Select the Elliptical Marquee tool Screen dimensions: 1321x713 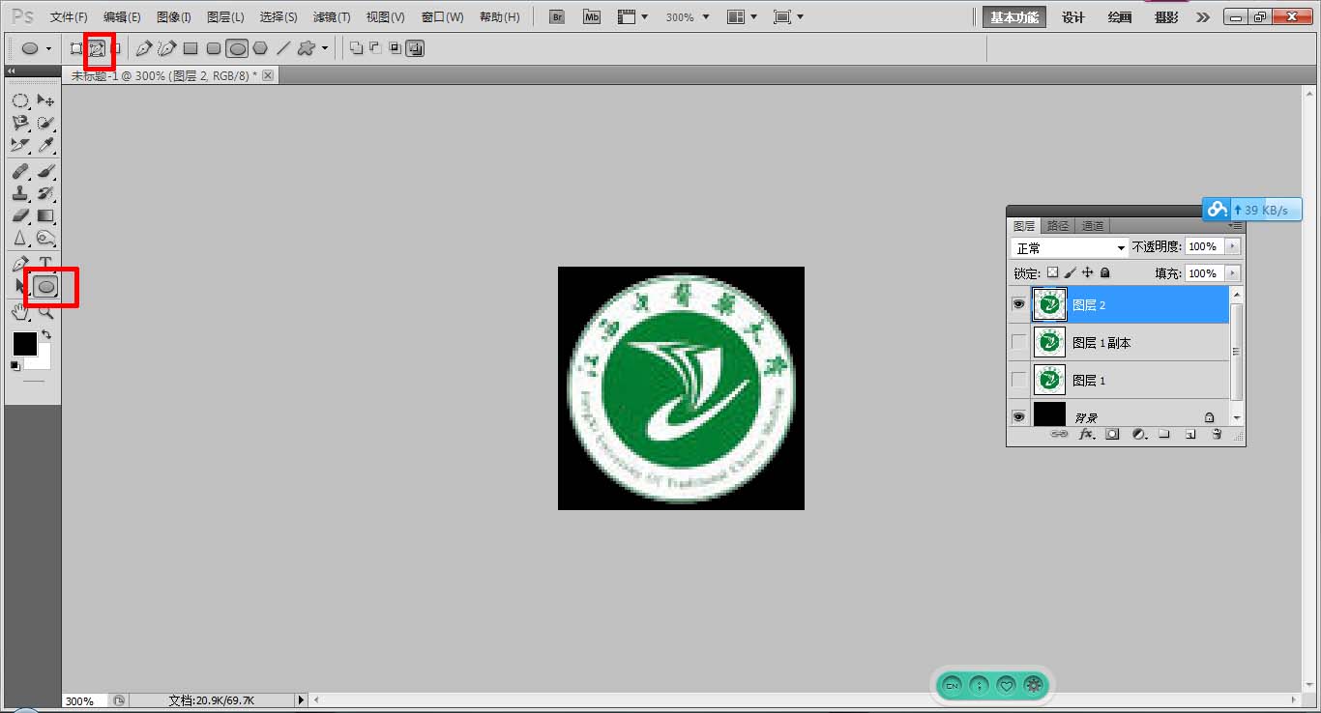[20, 100]
